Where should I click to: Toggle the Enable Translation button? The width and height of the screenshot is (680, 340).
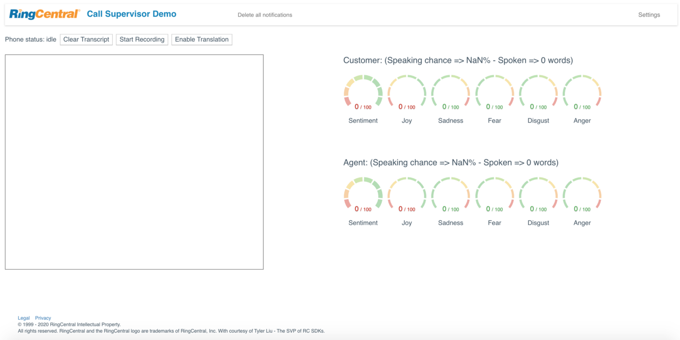pyautogui.click(x=202, y=39)
